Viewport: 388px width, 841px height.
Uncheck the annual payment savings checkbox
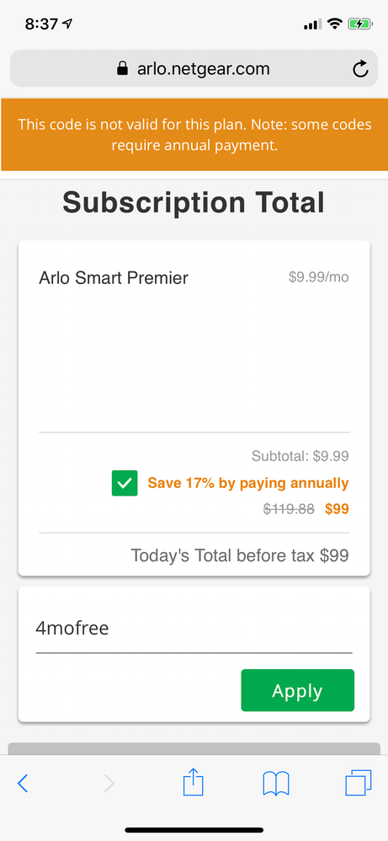pyautogui.click(x=125, y=483)
